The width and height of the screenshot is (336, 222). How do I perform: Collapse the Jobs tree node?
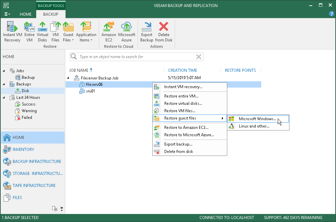coord(4,71)
